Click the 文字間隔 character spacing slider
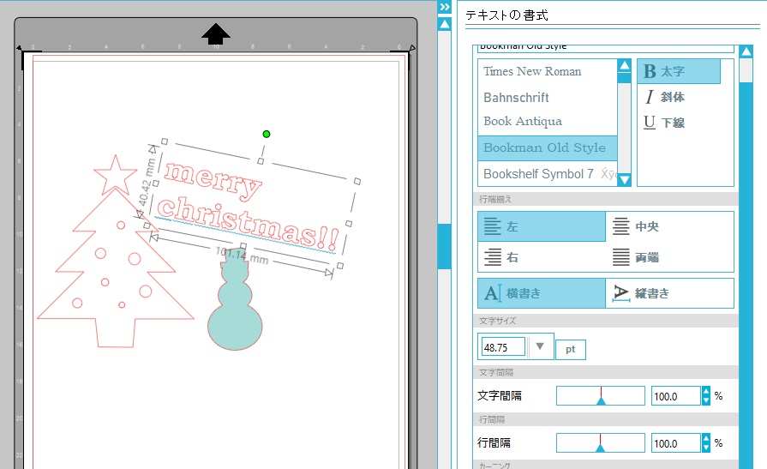767x469 pixels. coord(601,396)
